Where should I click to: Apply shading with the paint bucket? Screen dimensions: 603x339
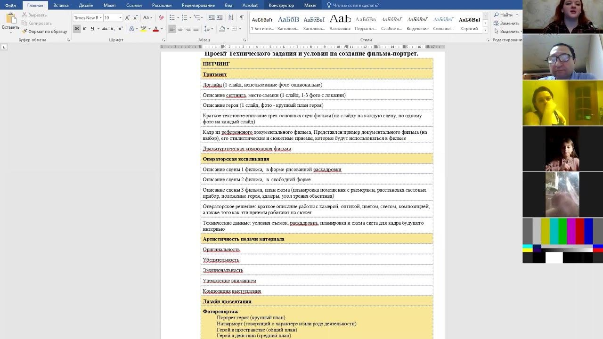(x=222, y=29)
